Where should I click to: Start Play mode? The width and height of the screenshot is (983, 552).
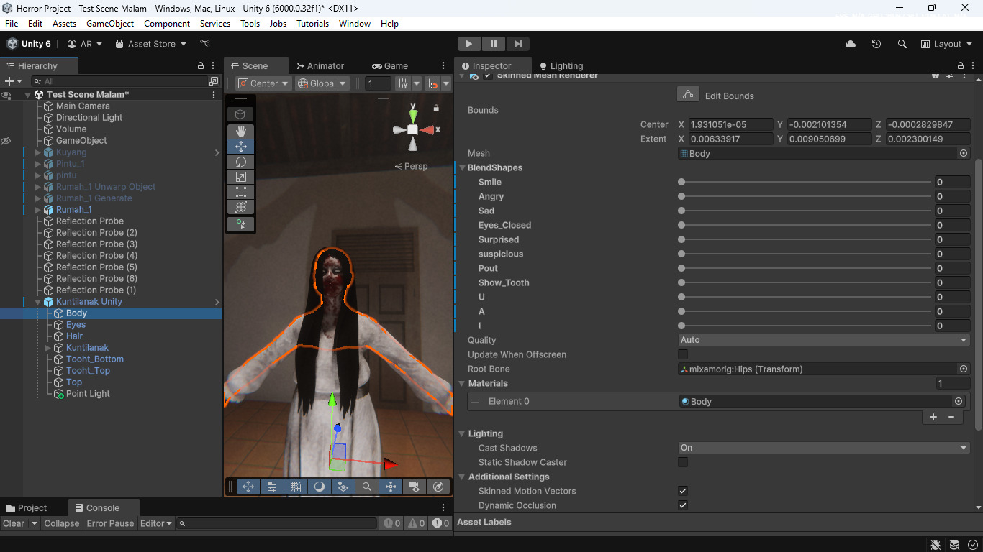468,44
